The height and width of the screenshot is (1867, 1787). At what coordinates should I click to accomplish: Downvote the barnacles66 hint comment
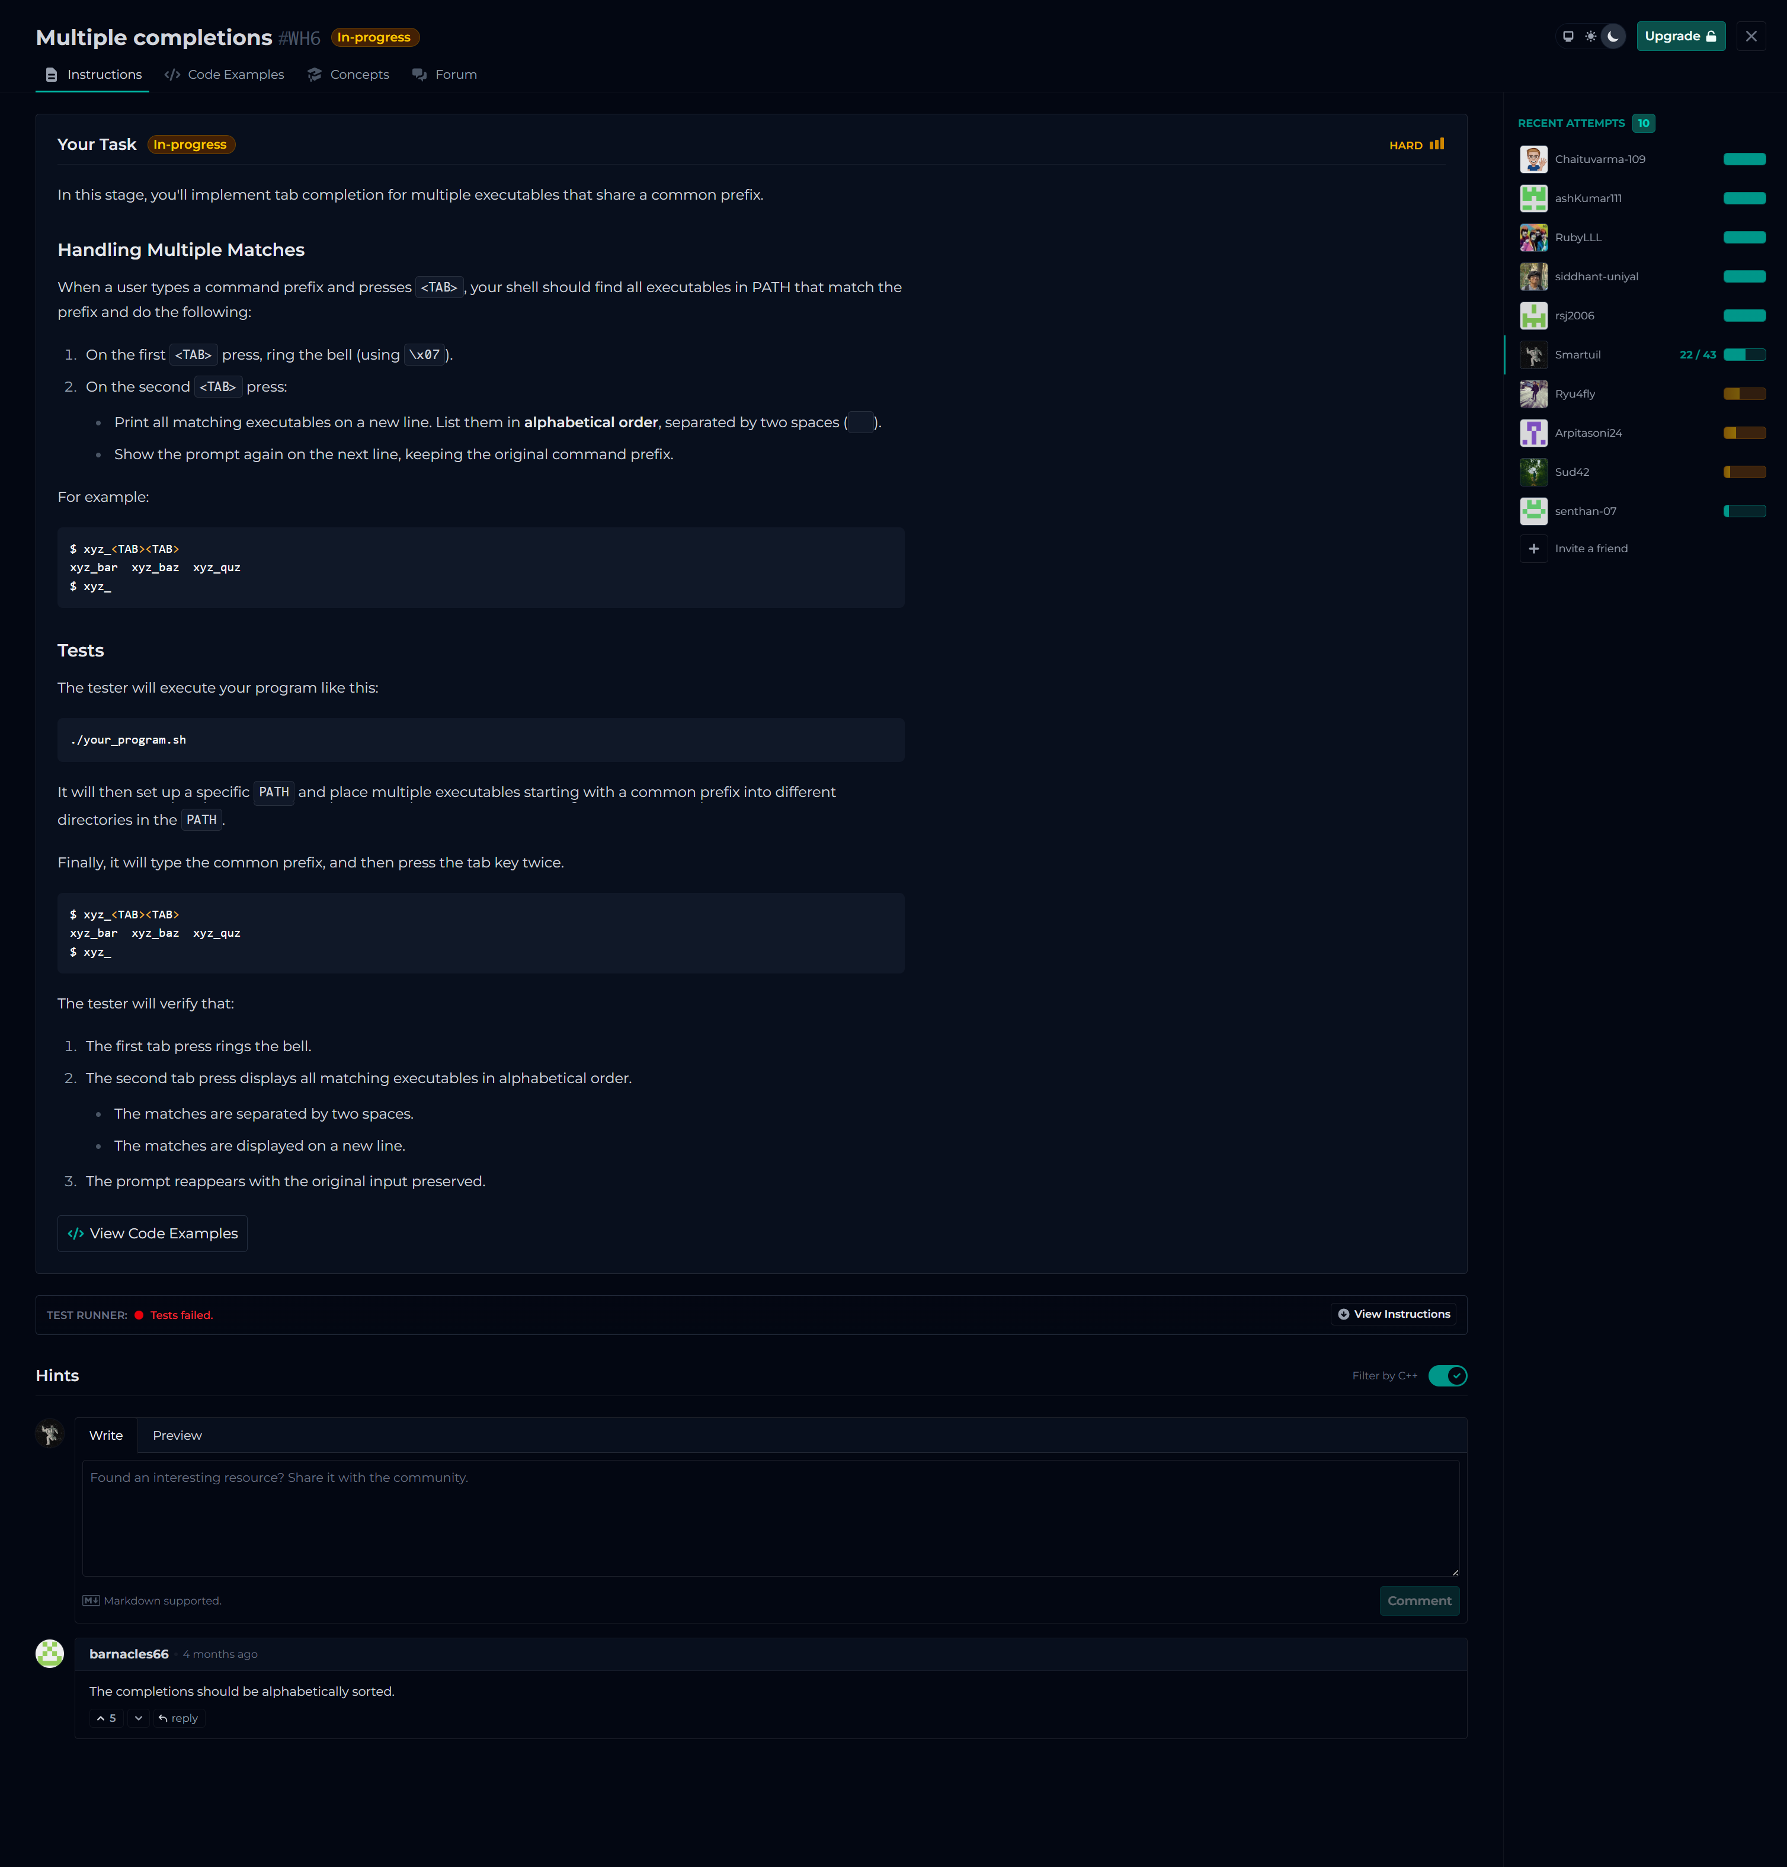[138, 1718]
